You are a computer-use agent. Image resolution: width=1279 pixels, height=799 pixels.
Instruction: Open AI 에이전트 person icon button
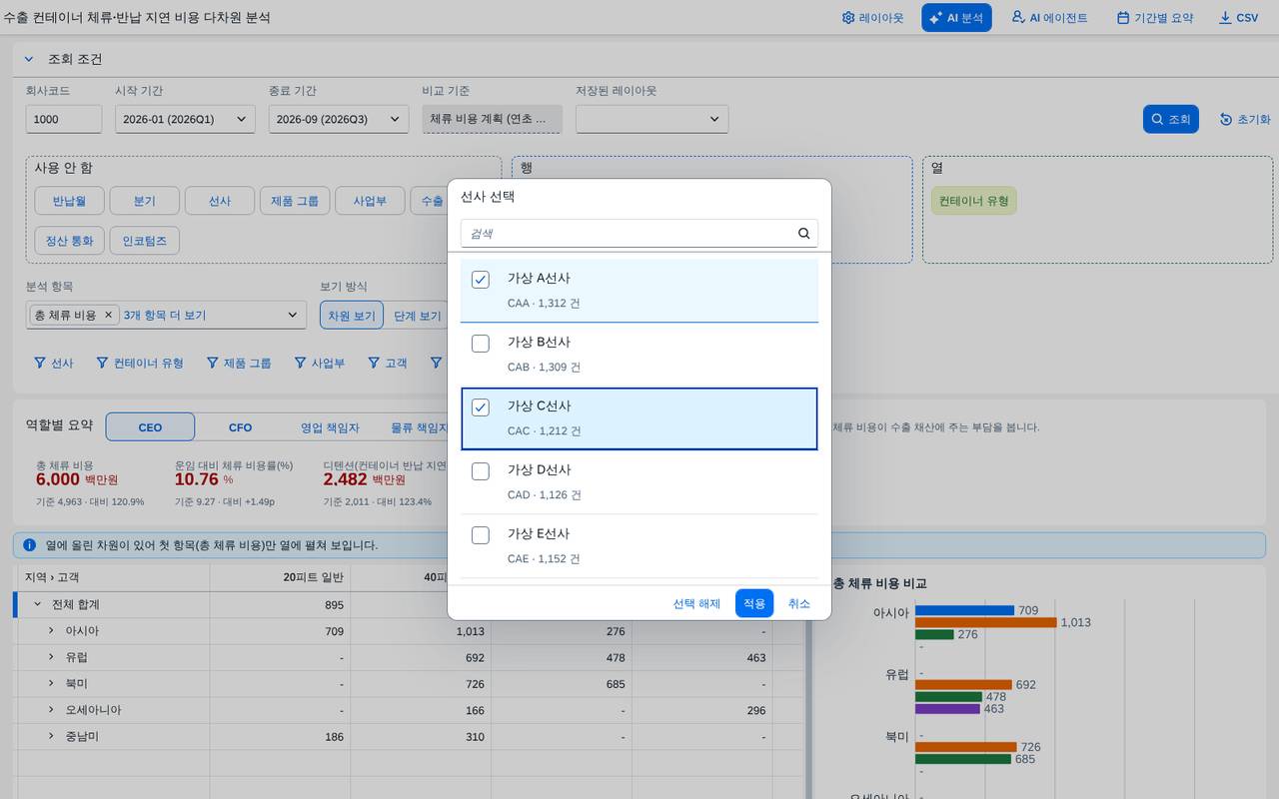point(1049,18)
